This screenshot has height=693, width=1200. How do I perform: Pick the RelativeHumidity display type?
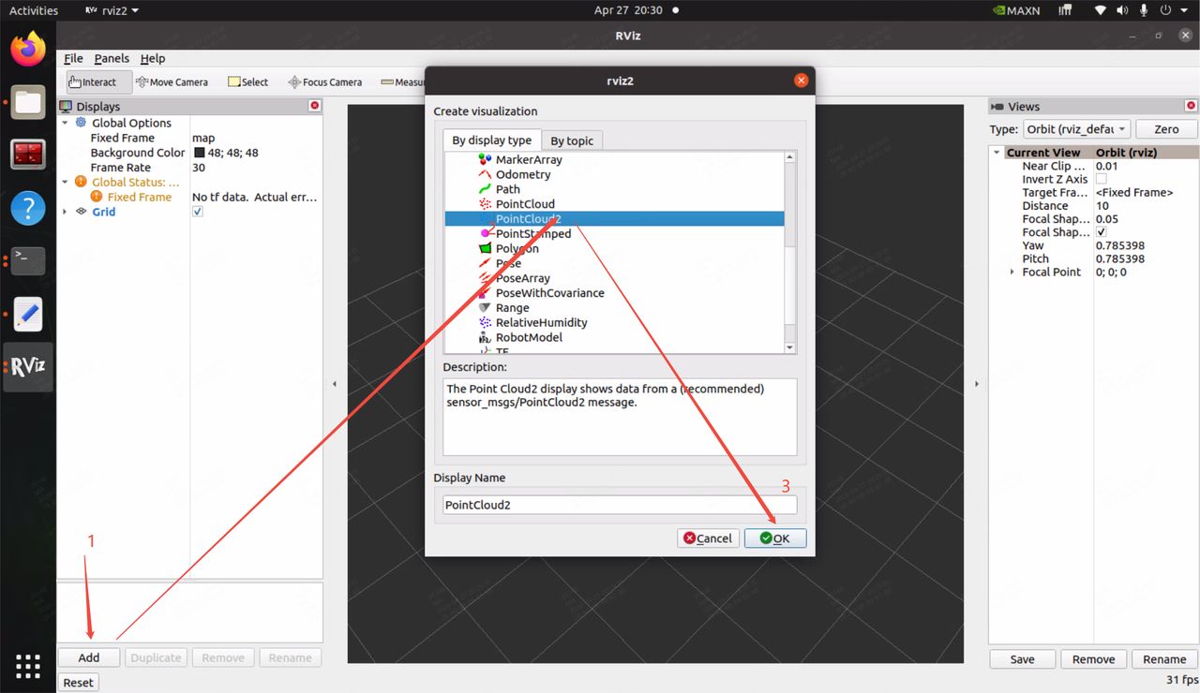pyautogui.click(x=541, y=323)
